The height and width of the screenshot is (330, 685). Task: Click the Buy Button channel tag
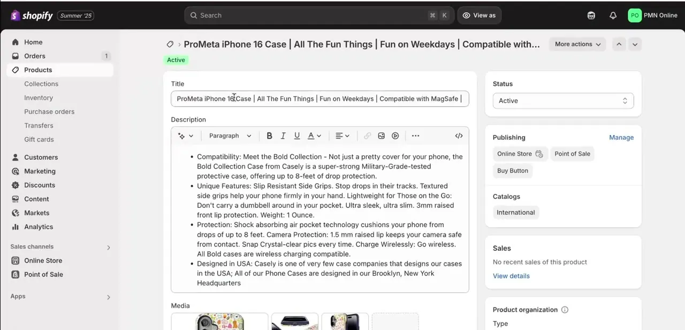click(513, 171)
